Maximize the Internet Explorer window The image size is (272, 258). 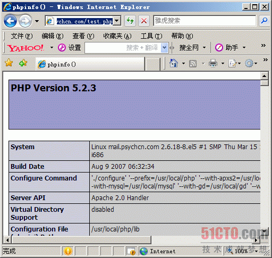coord(255,7)
